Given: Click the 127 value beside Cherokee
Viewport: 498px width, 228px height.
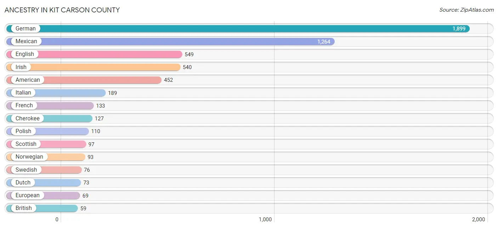Looking at the screenshot, I should pos(99,119).
